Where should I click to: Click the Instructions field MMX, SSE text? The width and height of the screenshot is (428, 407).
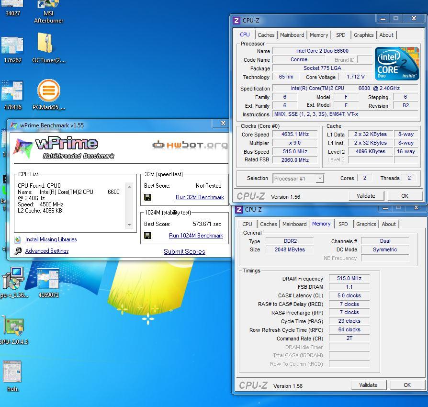coord(345,114)
